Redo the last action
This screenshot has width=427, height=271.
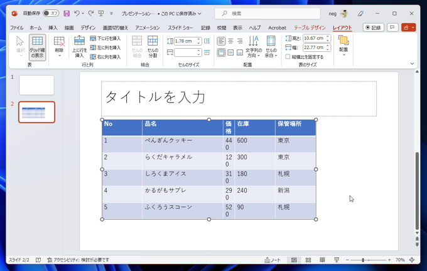90,13
